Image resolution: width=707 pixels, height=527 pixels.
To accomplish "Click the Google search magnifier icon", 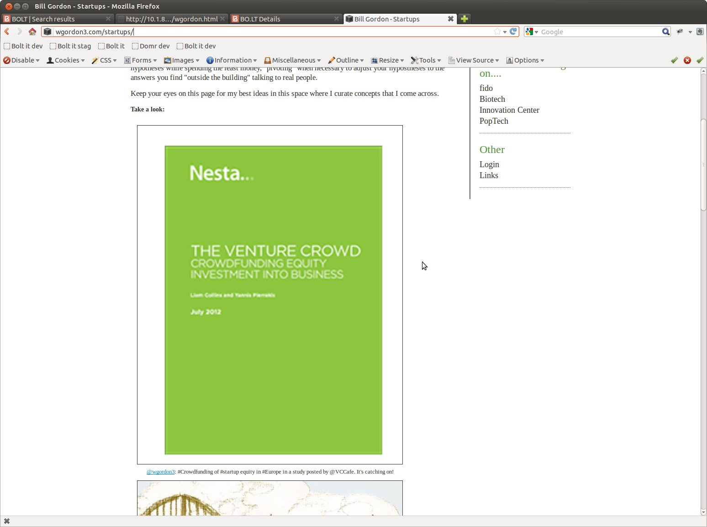I will (x=665, y=32).
